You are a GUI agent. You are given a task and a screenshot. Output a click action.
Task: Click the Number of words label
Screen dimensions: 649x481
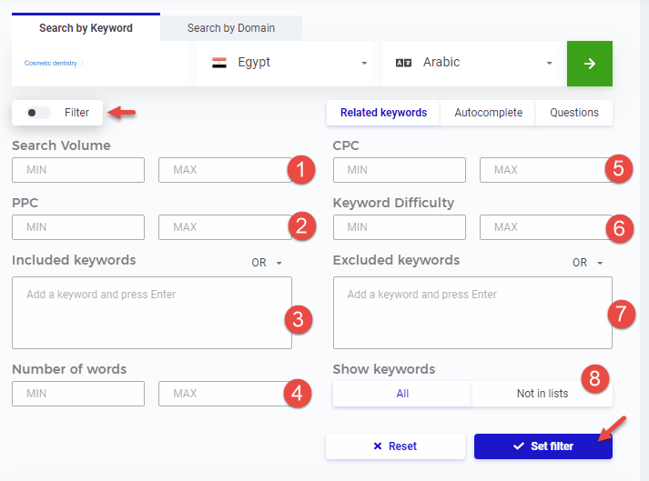69,369
